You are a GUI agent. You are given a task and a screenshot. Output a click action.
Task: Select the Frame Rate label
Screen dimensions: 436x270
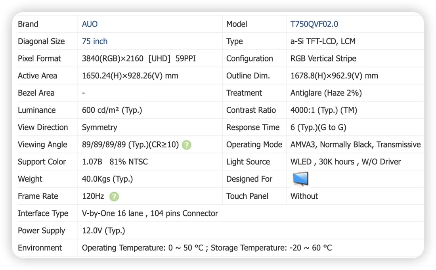point(38,197)
